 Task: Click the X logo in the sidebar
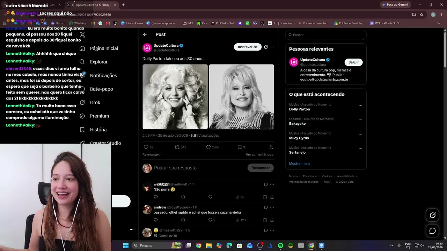click(x=82, y=35)
